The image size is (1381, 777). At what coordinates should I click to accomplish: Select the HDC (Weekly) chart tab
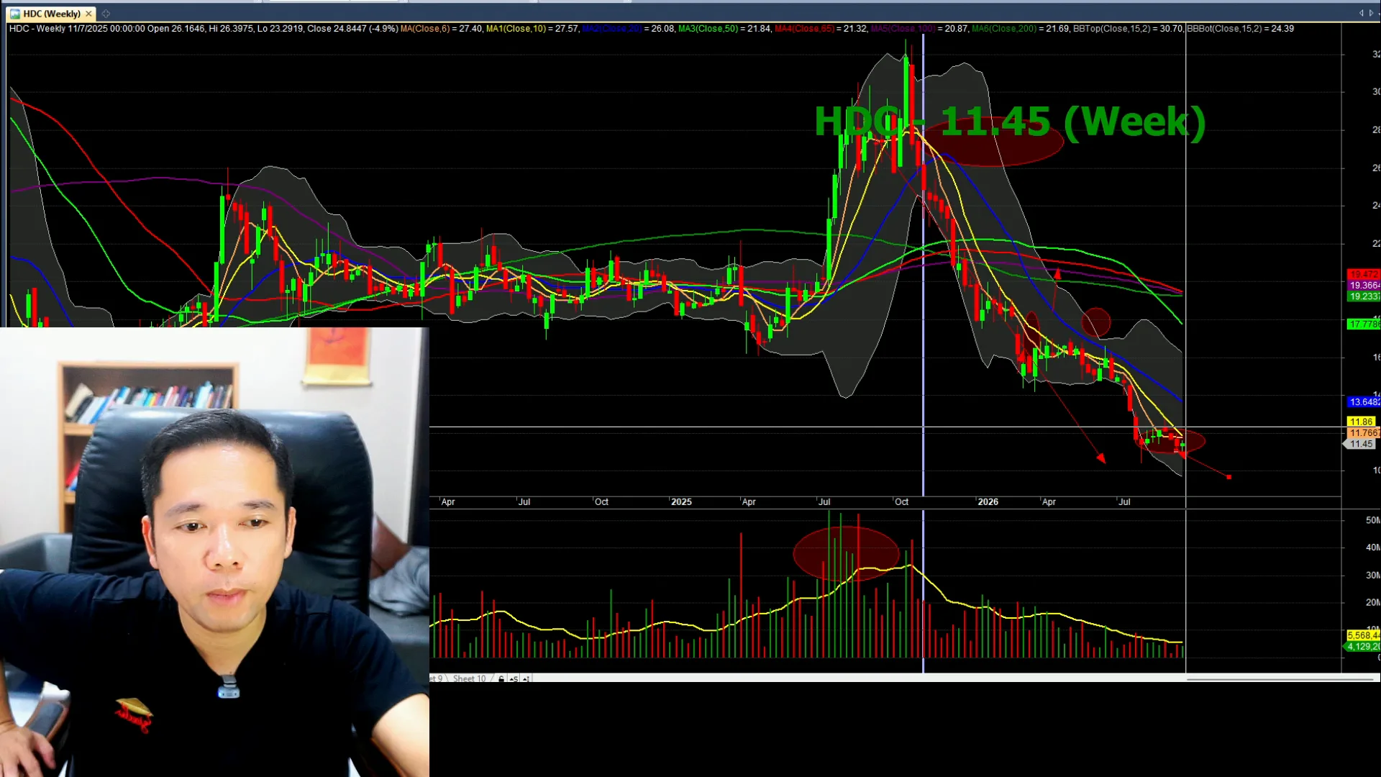(x=50, y=14)
